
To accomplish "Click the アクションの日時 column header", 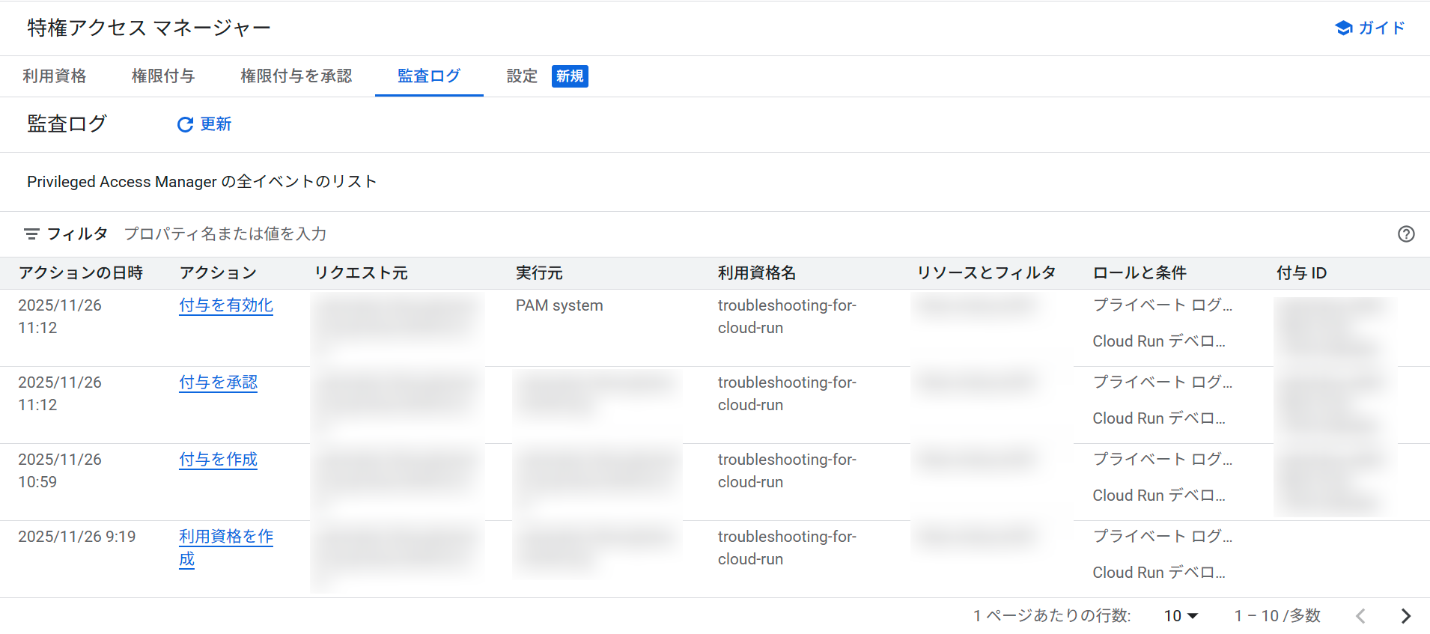I will pyautogui.click(x=81, y=273).
